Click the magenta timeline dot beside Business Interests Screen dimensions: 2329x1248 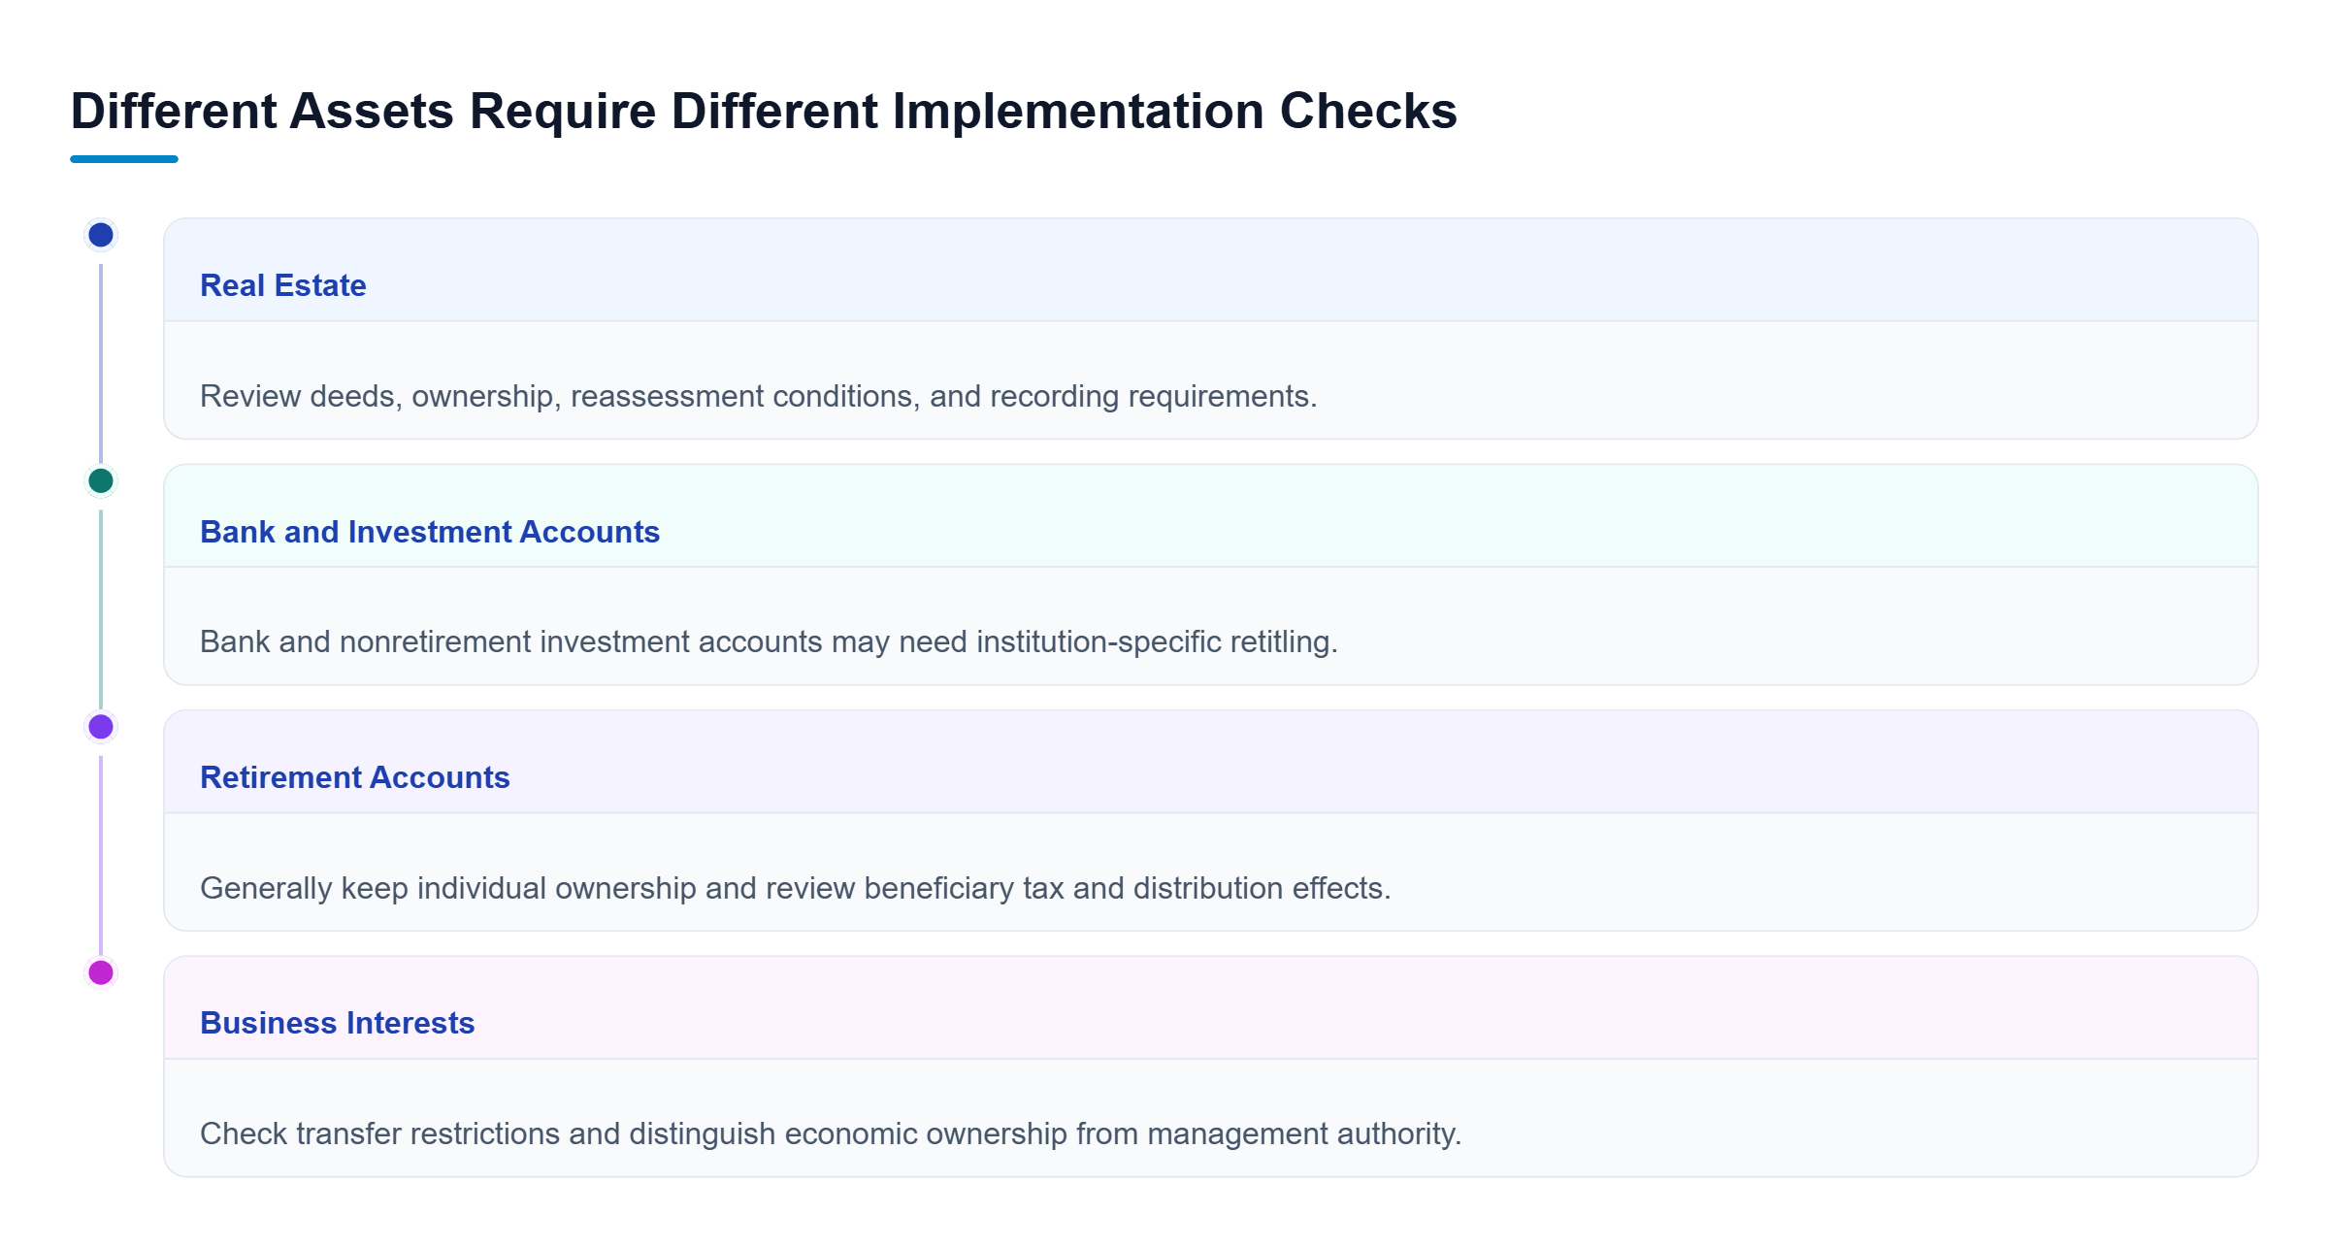pyautogui.click(x=101, y=972)
